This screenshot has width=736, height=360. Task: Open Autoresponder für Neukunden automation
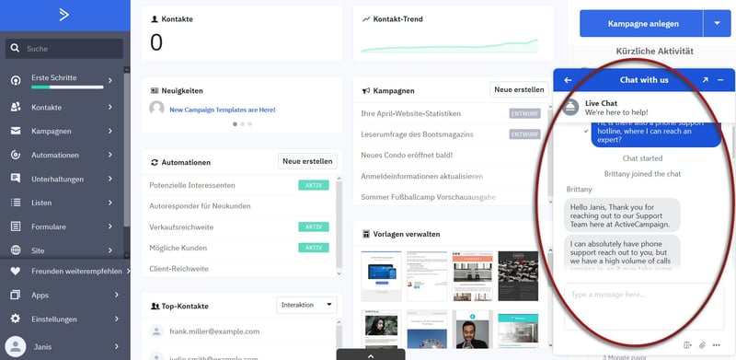[200, 206]
